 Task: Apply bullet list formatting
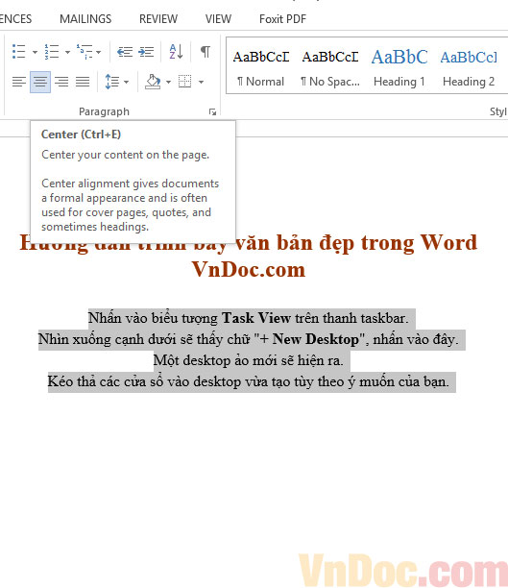tap(19, 52)
